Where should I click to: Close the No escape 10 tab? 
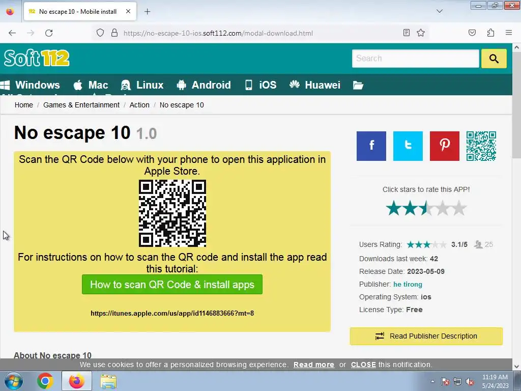[x=128, y=11]
